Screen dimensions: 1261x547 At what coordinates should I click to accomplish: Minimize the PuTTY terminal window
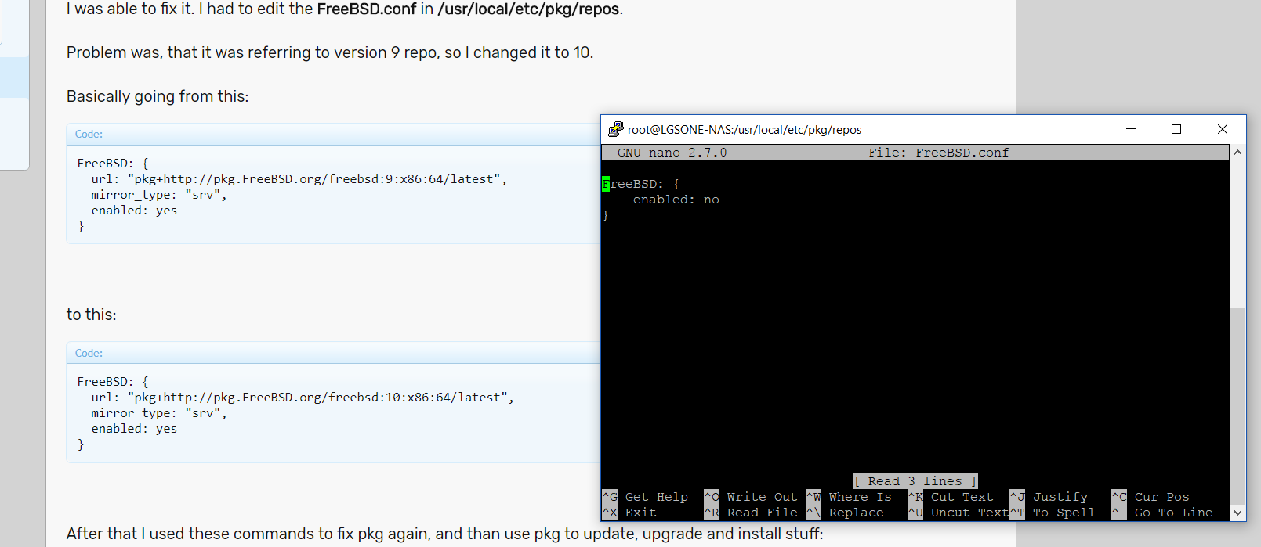[x=1131, y=129]
